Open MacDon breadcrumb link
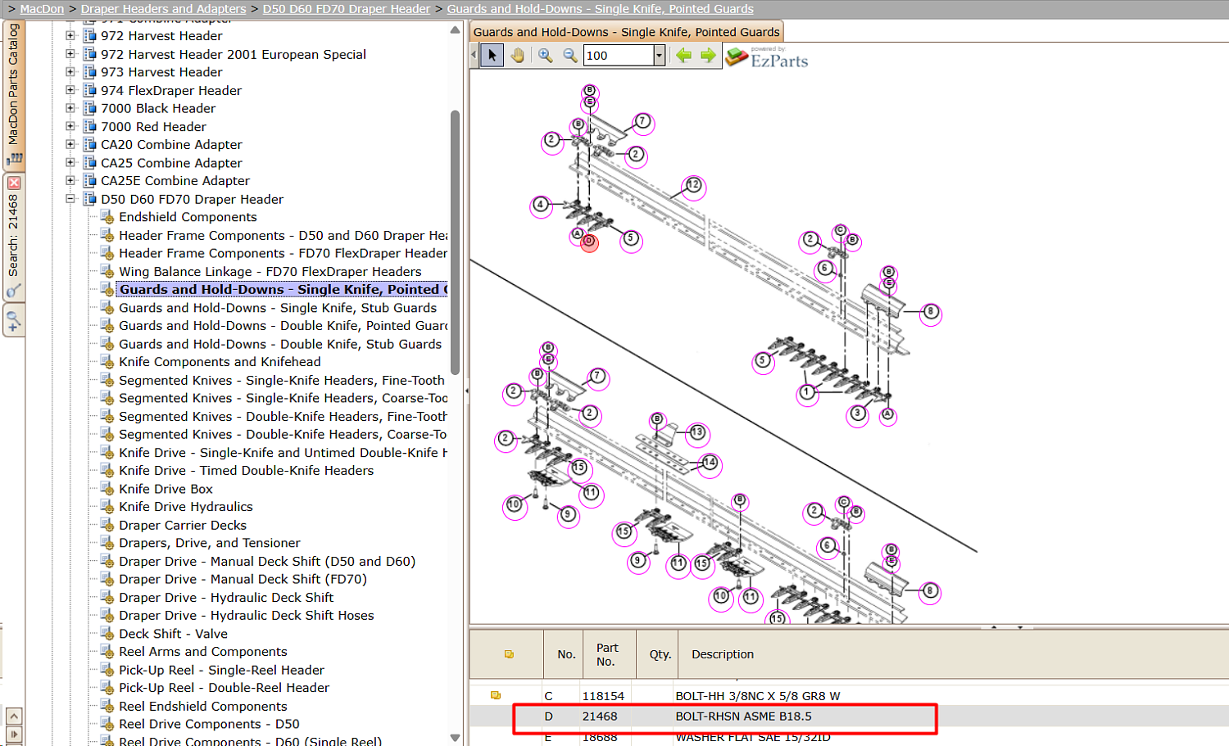The image size is (1229, 746). [x=42, y=9]
